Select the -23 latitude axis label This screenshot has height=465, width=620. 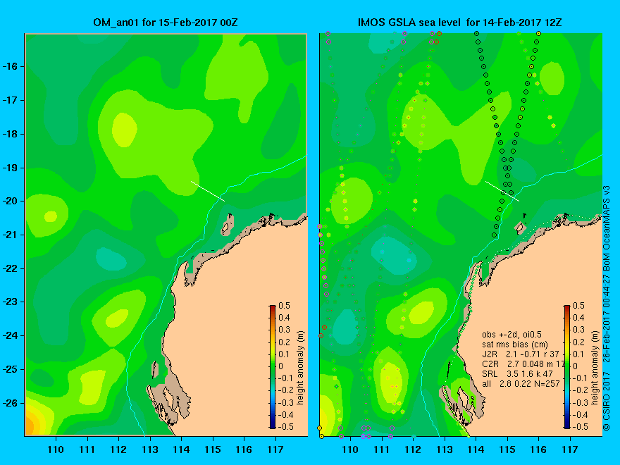click(11, 302)
